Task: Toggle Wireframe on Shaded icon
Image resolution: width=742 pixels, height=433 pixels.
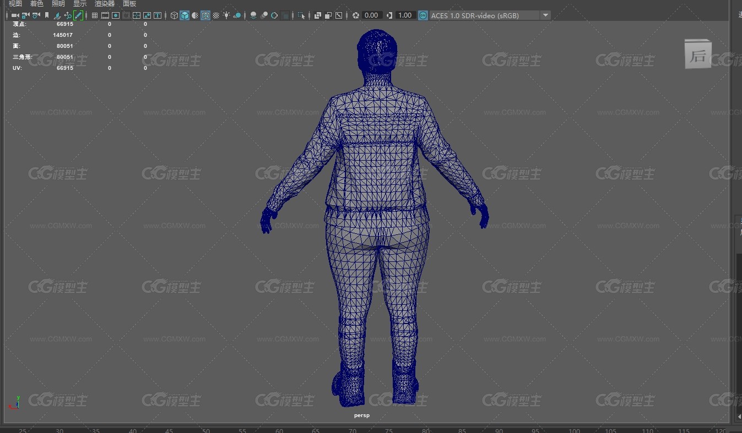Action: pyautogui.click(x=205, y=15)
